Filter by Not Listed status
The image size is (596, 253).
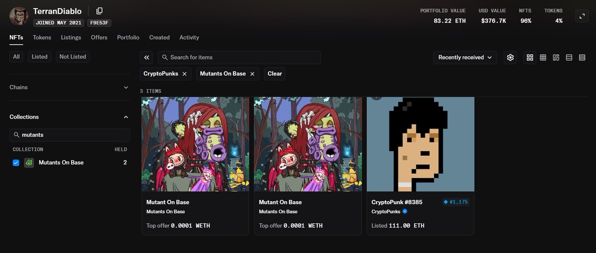pos(73,57)
